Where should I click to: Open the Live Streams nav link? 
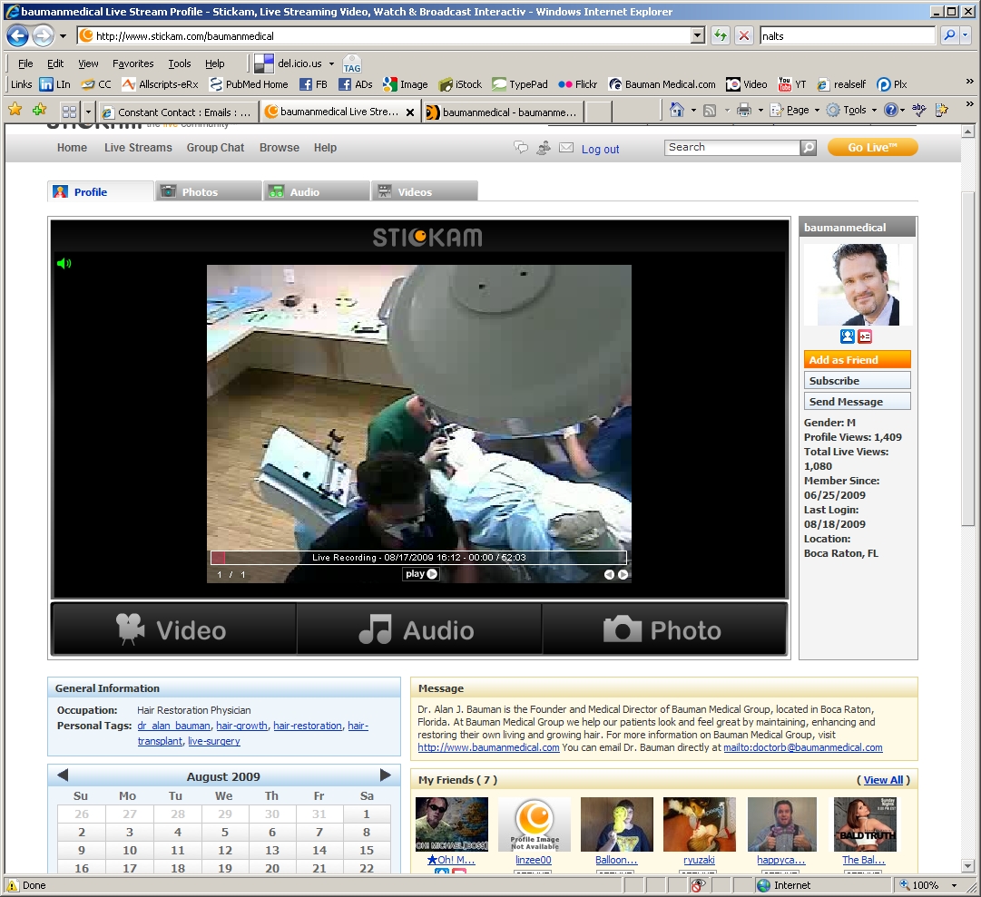138,148
